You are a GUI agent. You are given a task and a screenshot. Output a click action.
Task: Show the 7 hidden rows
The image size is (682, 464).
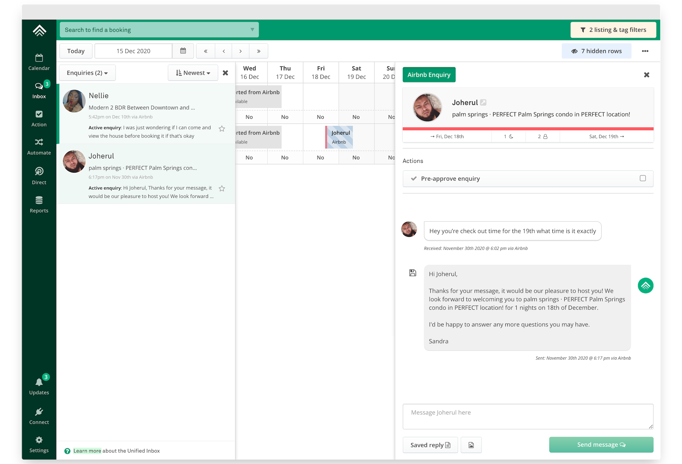point(596,51)
